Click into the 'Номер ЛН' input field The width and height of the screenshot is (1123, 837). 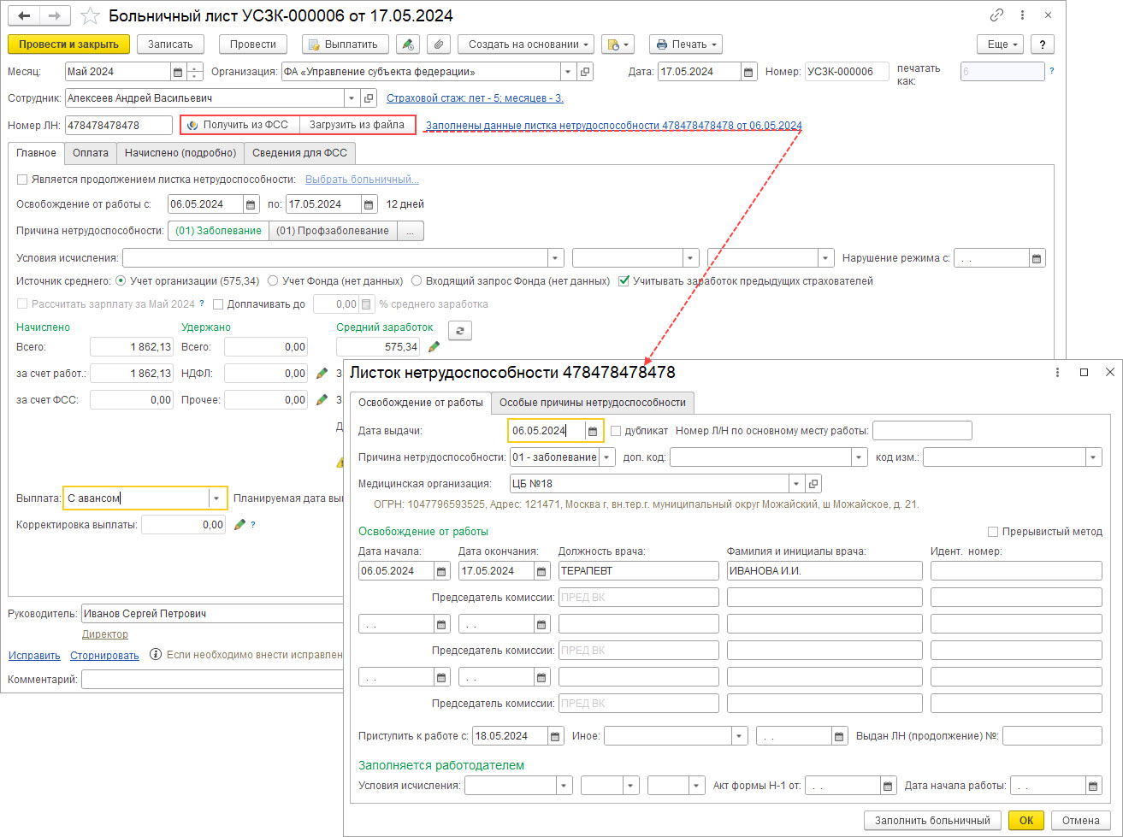[119, 125]
